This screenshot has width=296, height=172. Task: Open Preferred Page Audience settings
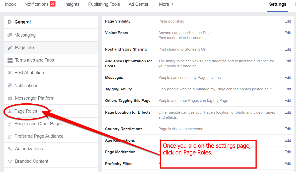39,136
